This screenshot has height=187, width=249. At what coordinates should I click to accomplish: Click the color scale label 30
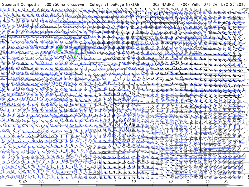pos(207,181)
